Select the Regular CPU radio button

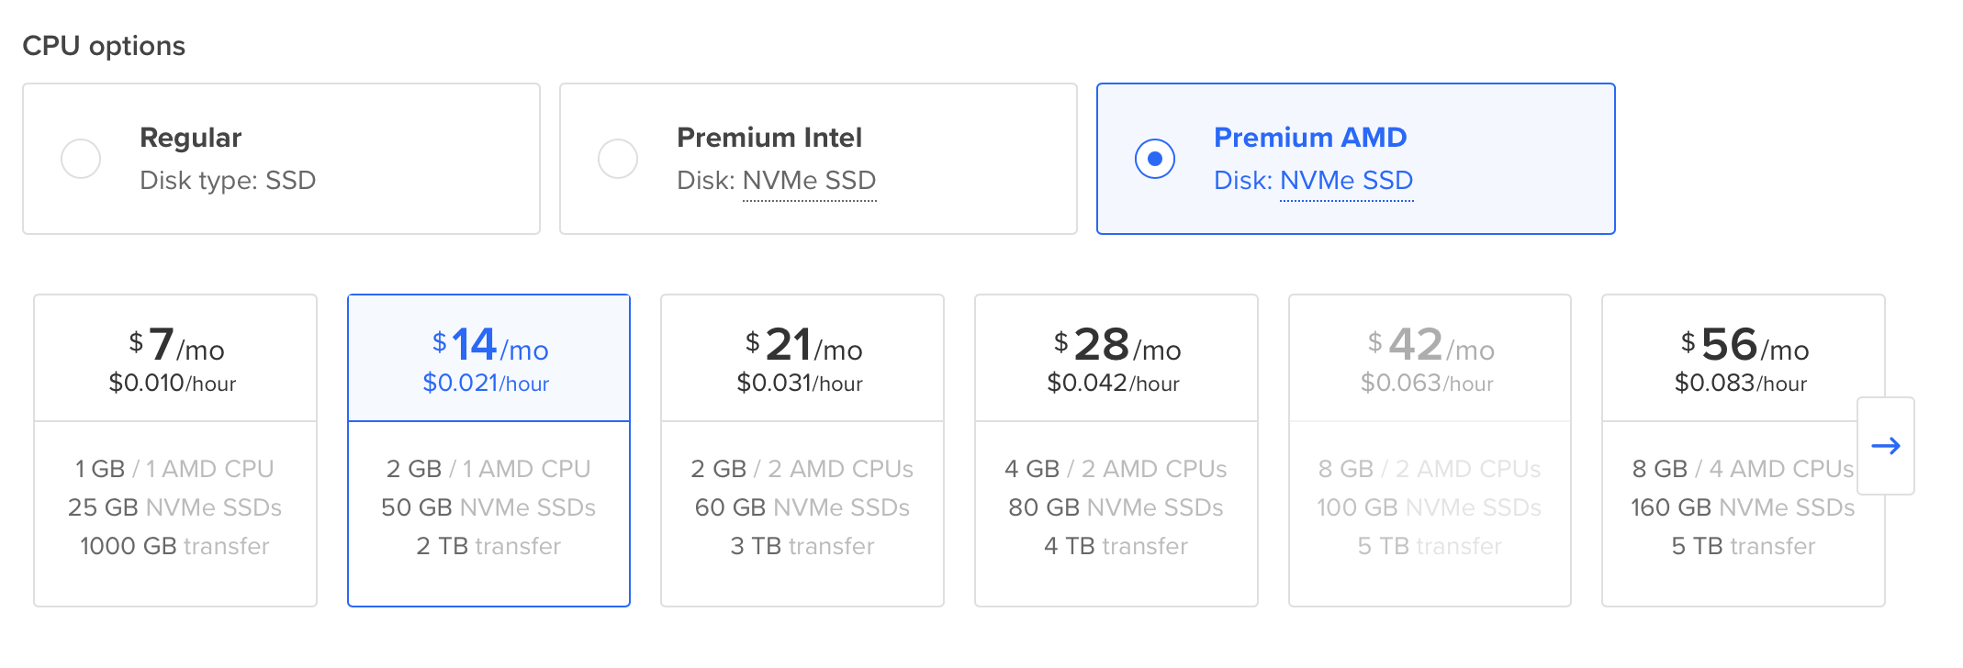pos(81,159)
